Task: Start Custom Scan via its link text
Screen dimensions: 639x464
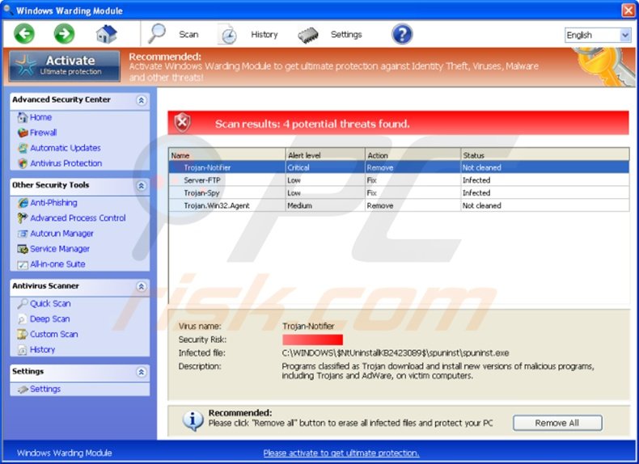Action: [54, 334]
